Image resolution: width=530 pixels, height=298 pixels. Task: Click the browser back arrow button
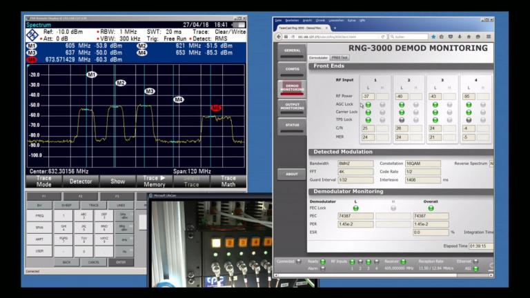[x=279, y=37]
